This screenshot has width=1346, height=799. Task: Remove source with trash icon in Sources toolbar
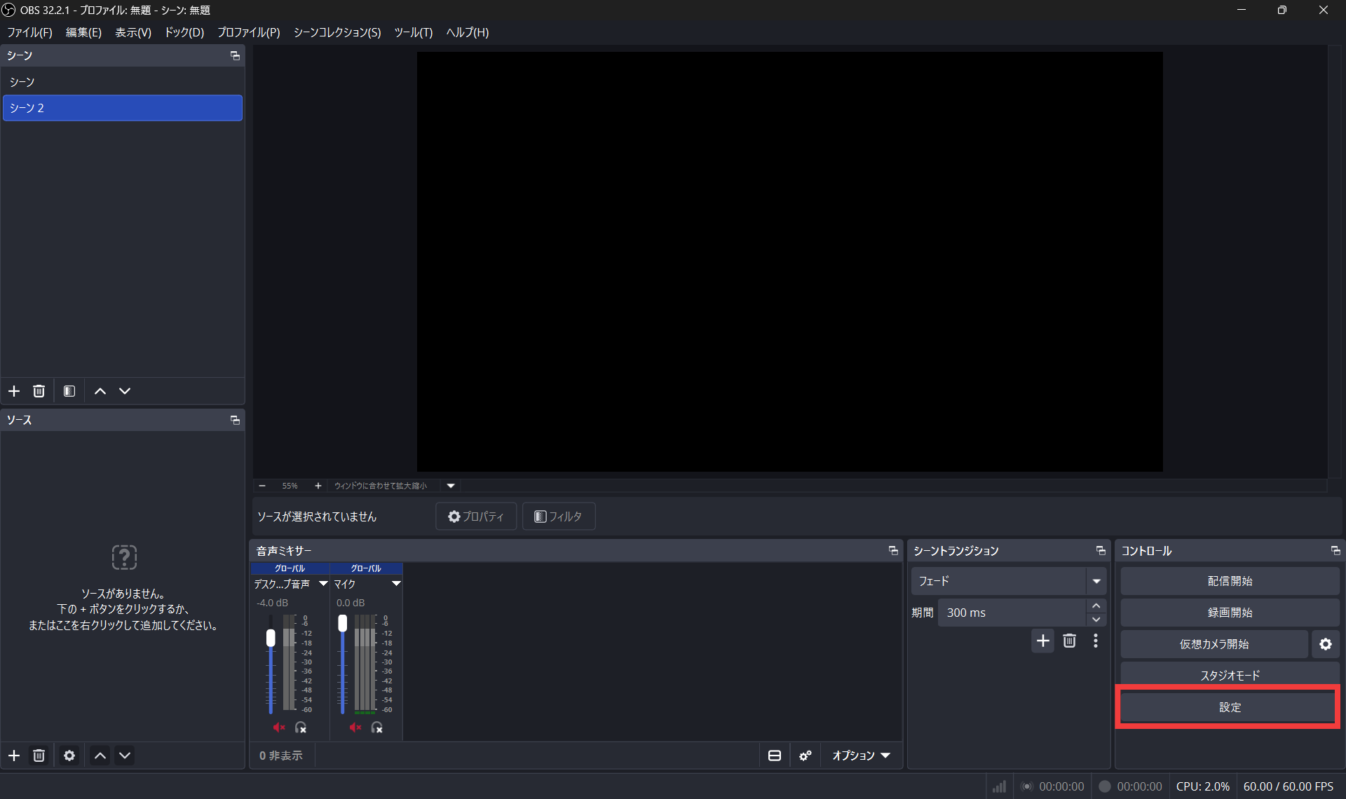coord(39,756)
